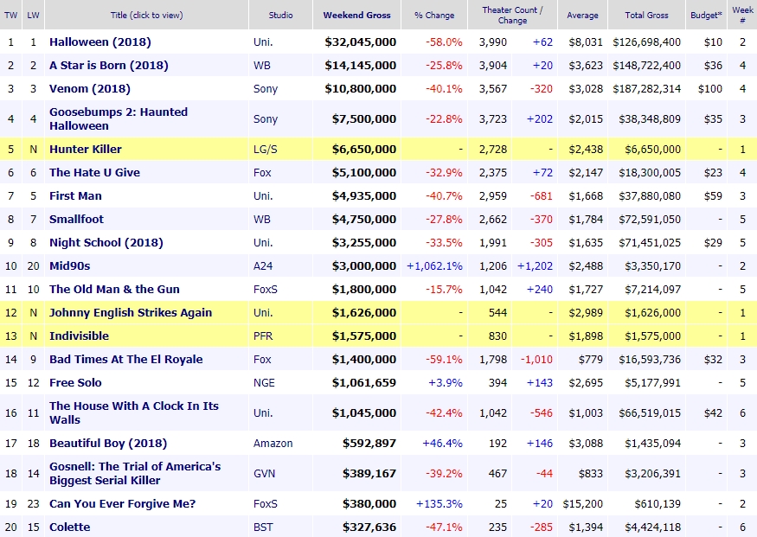Open The Old Man & the Gun link
Screen dimensions: 757x537
[114, 289]
